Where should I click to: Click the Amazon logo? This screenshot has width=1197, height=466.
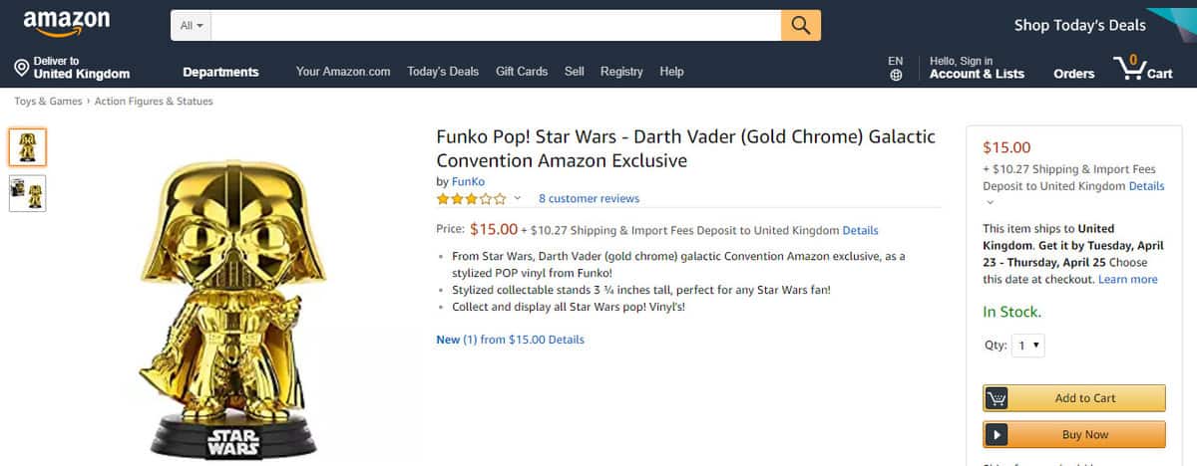pyautogui.click(x=67, y=23)
